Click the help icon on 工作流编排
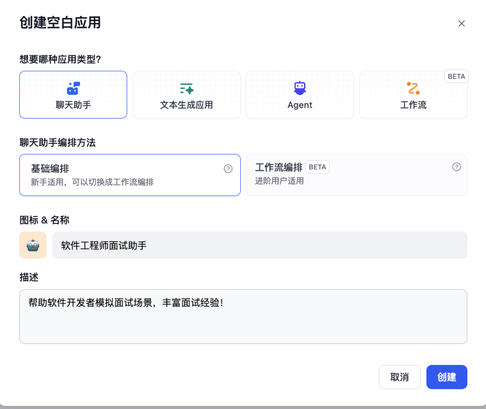The image size is (486, 409). tap(456, 167)
